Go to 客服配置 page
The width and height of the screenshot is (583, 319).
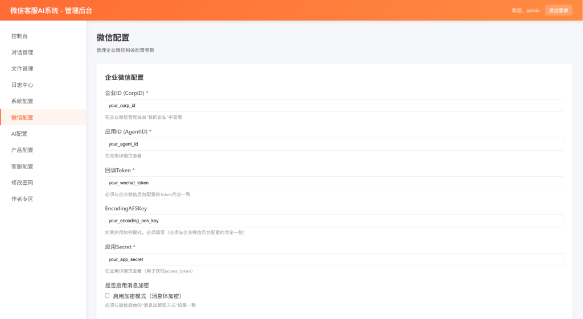pyautogui.click(x=43, y=167)
